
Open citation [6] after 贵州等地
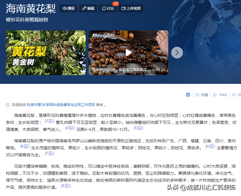[x=25, y=146]
